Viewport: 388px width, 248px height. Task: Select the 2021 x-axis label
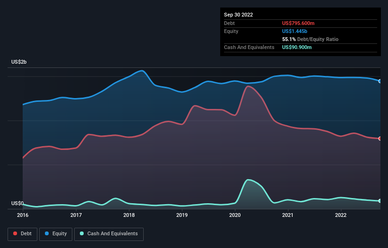click(288, 215)
